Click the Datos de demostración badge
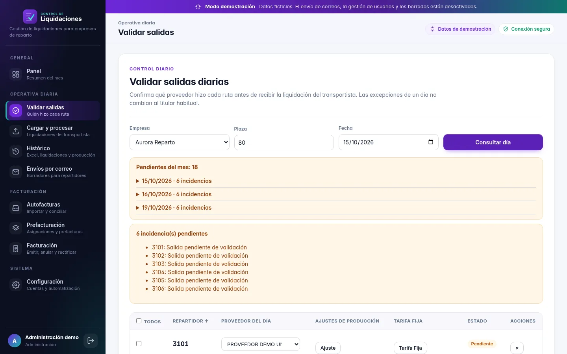 pyautogui.click(x=460, y=29)
